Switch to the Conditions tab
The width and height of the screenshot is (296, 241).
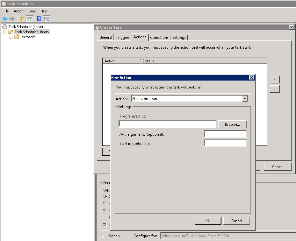(x=159, y=37)
